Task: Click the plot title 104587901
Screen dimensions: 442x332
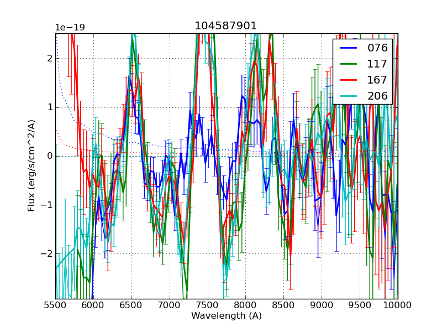Action: coord(226,26)
